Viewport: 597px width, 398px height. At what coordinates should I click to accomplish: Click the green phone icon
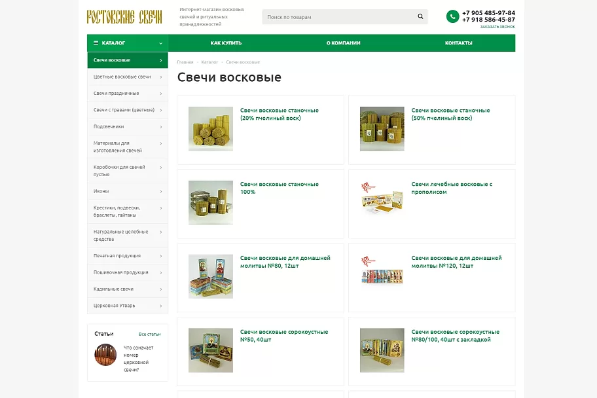(453, 16)
